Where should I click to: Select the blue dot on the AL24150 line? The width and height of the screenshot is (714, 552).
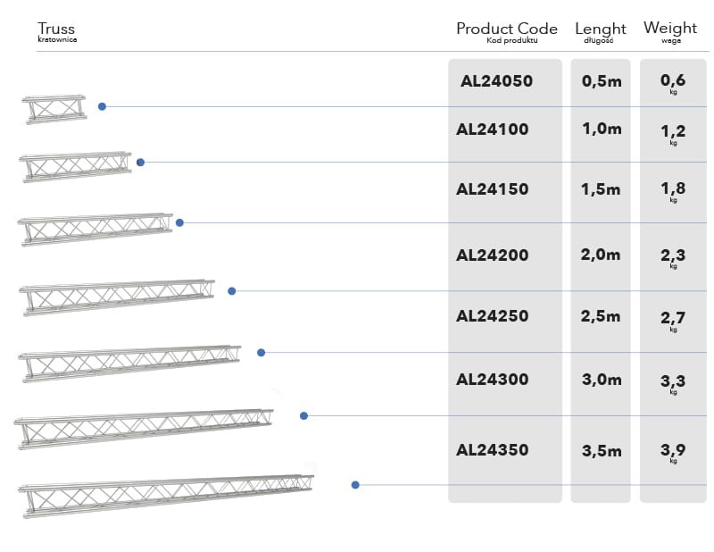pyautogui.click(x=179, y=222)
